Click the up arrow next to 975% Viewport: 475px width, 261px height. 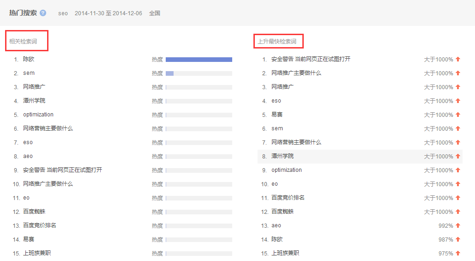tap(458, 253)
